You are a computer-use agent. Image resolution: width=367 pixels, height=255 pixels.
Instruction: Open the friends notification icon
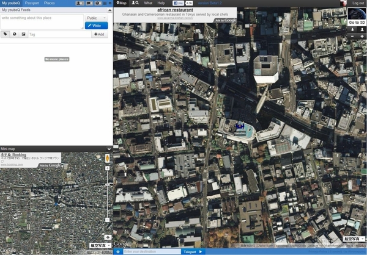[80, 3]
